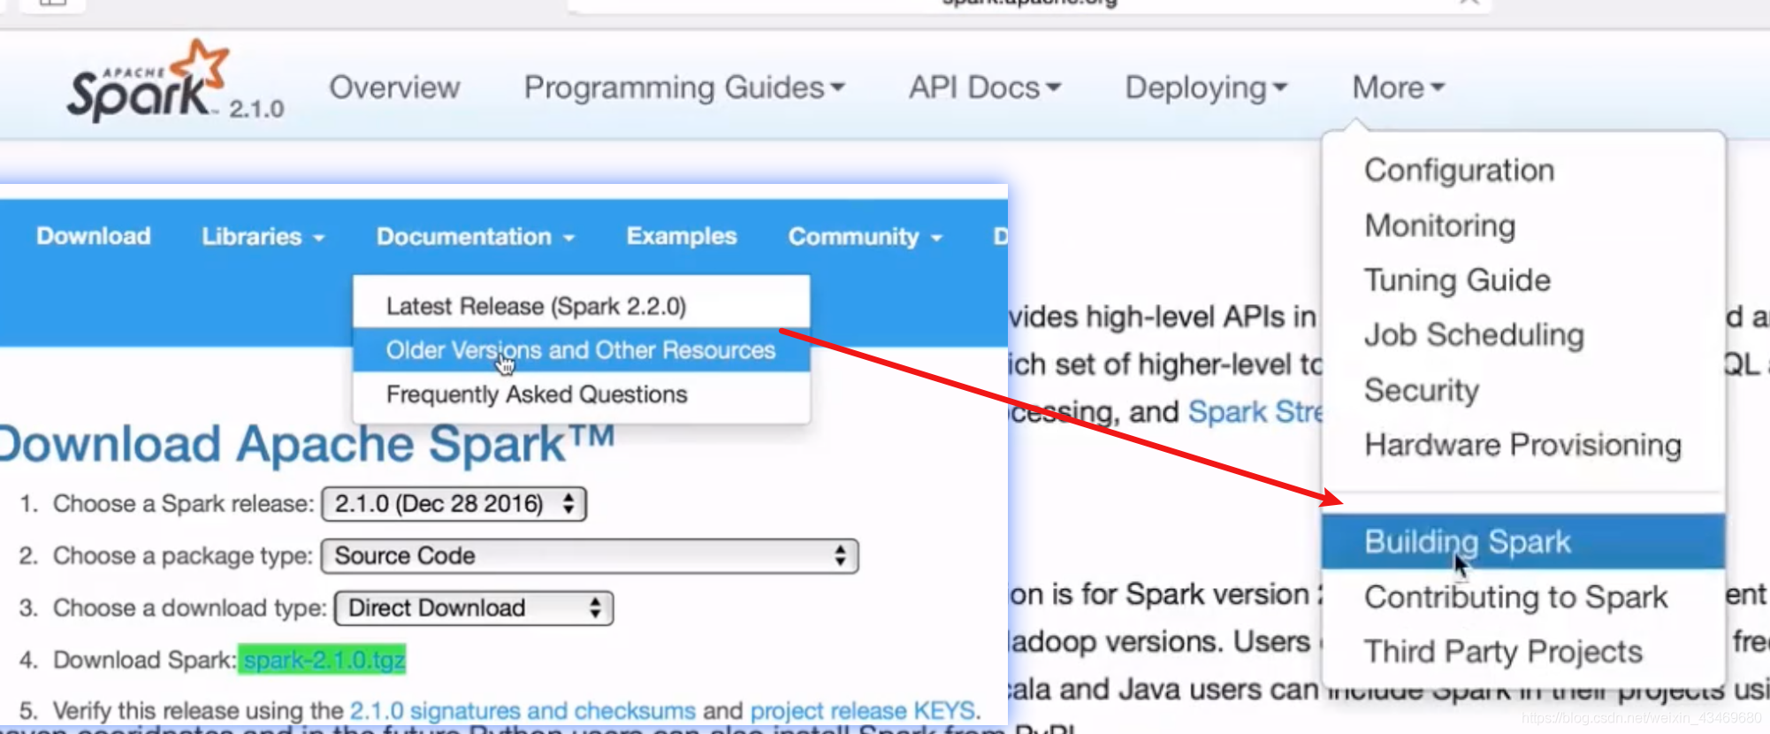
Task: Expand the API Docs menu
Action: pos(985,88)
